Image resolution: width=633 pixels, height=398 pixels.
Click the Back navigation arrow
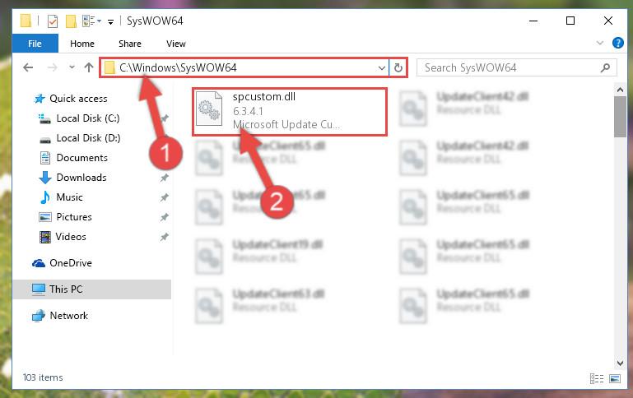coord(28,67)
